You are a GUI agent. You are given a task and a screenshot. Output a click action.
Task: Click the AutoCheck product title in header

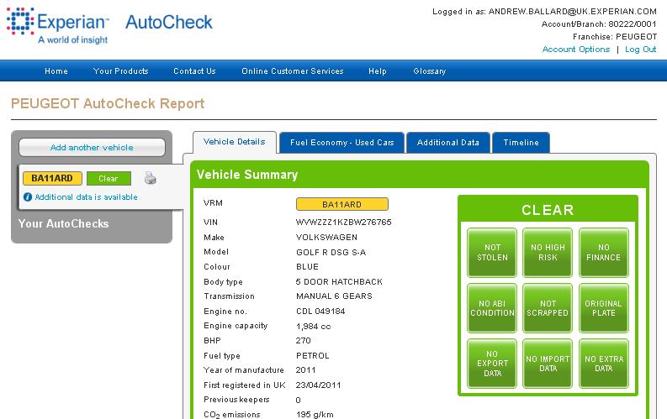169,22
